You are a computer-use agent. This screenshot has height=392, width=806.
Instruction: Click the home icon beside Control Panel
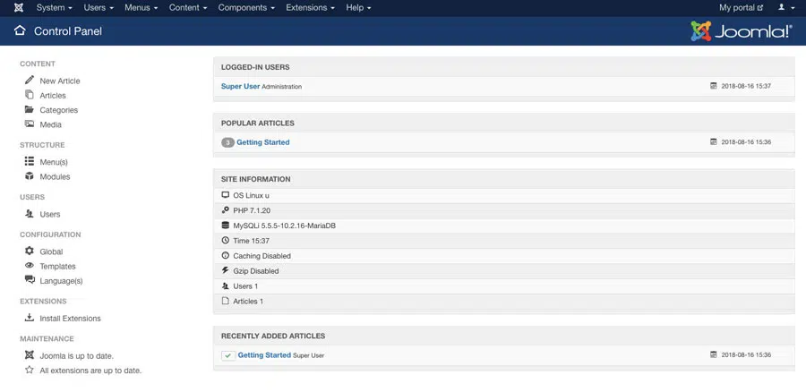[x=20, y=30]
